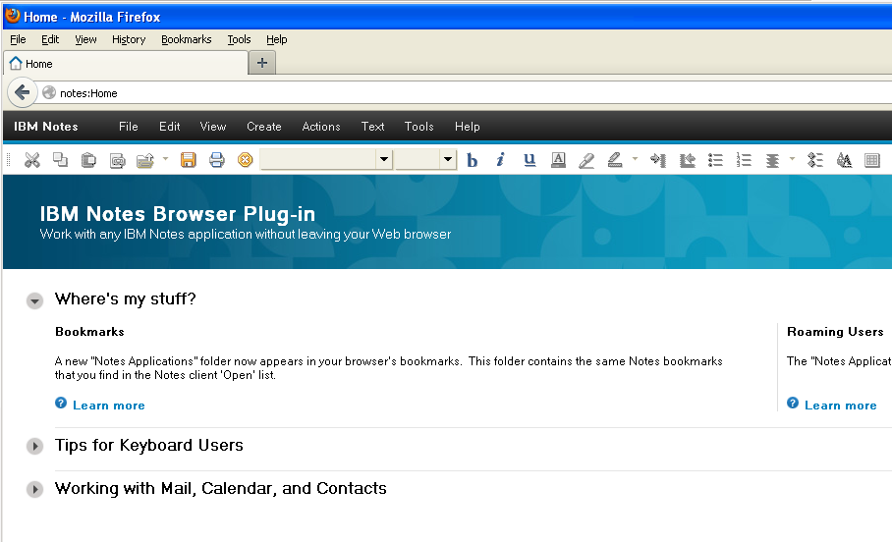
Task: Click the toolbar drag handle grip
Action: pos(9,160)
